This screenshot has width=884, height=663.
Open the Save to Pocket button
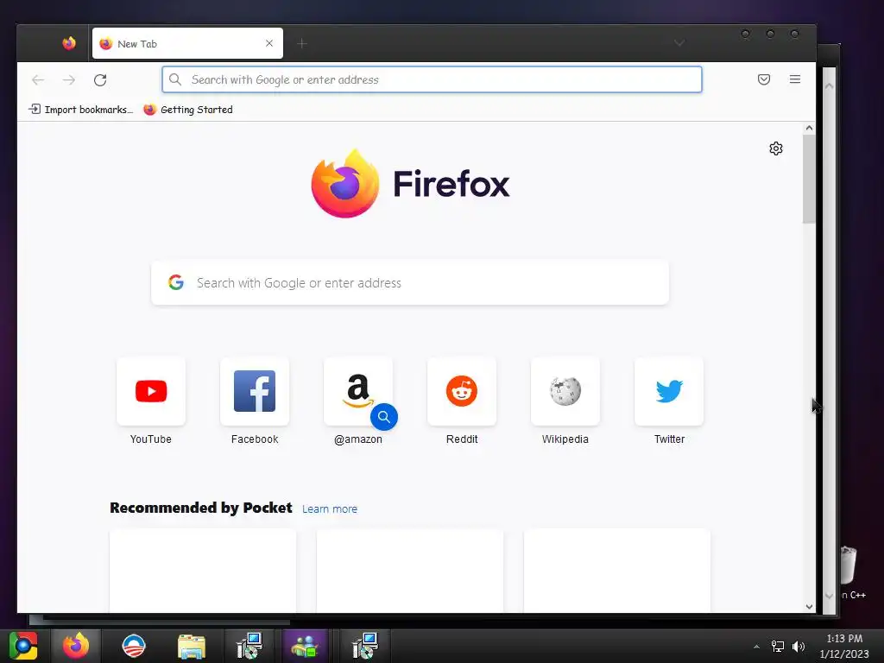pyautogui.click(x=764, y=79)
